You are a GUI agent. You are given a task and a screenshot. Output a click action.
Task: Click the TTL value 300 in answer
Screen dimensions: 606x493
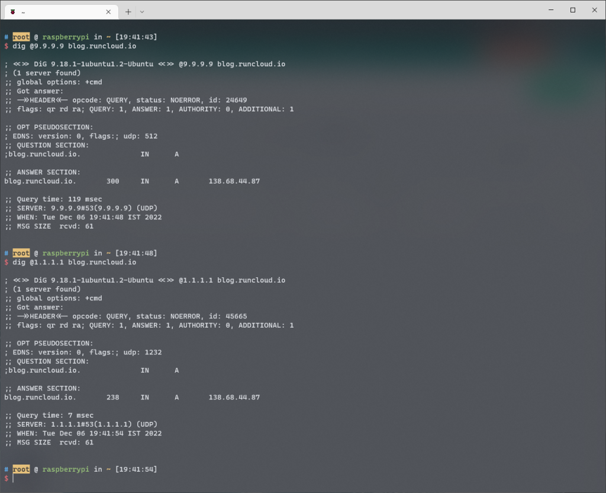(113, 181)
